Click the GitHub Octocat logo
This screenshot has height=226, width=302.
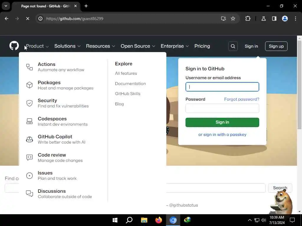[14, 46]
